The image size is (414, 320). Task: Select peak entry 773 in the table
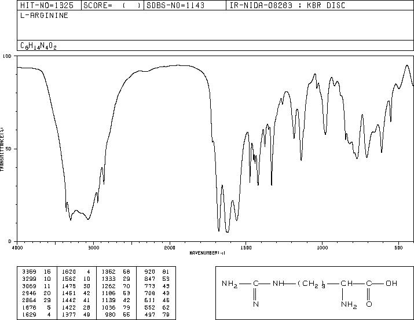click(x=157, y=286)
